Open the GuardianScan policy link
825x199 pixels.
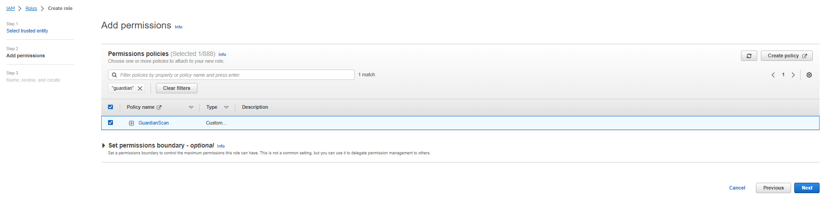click(x=154, y=123)
